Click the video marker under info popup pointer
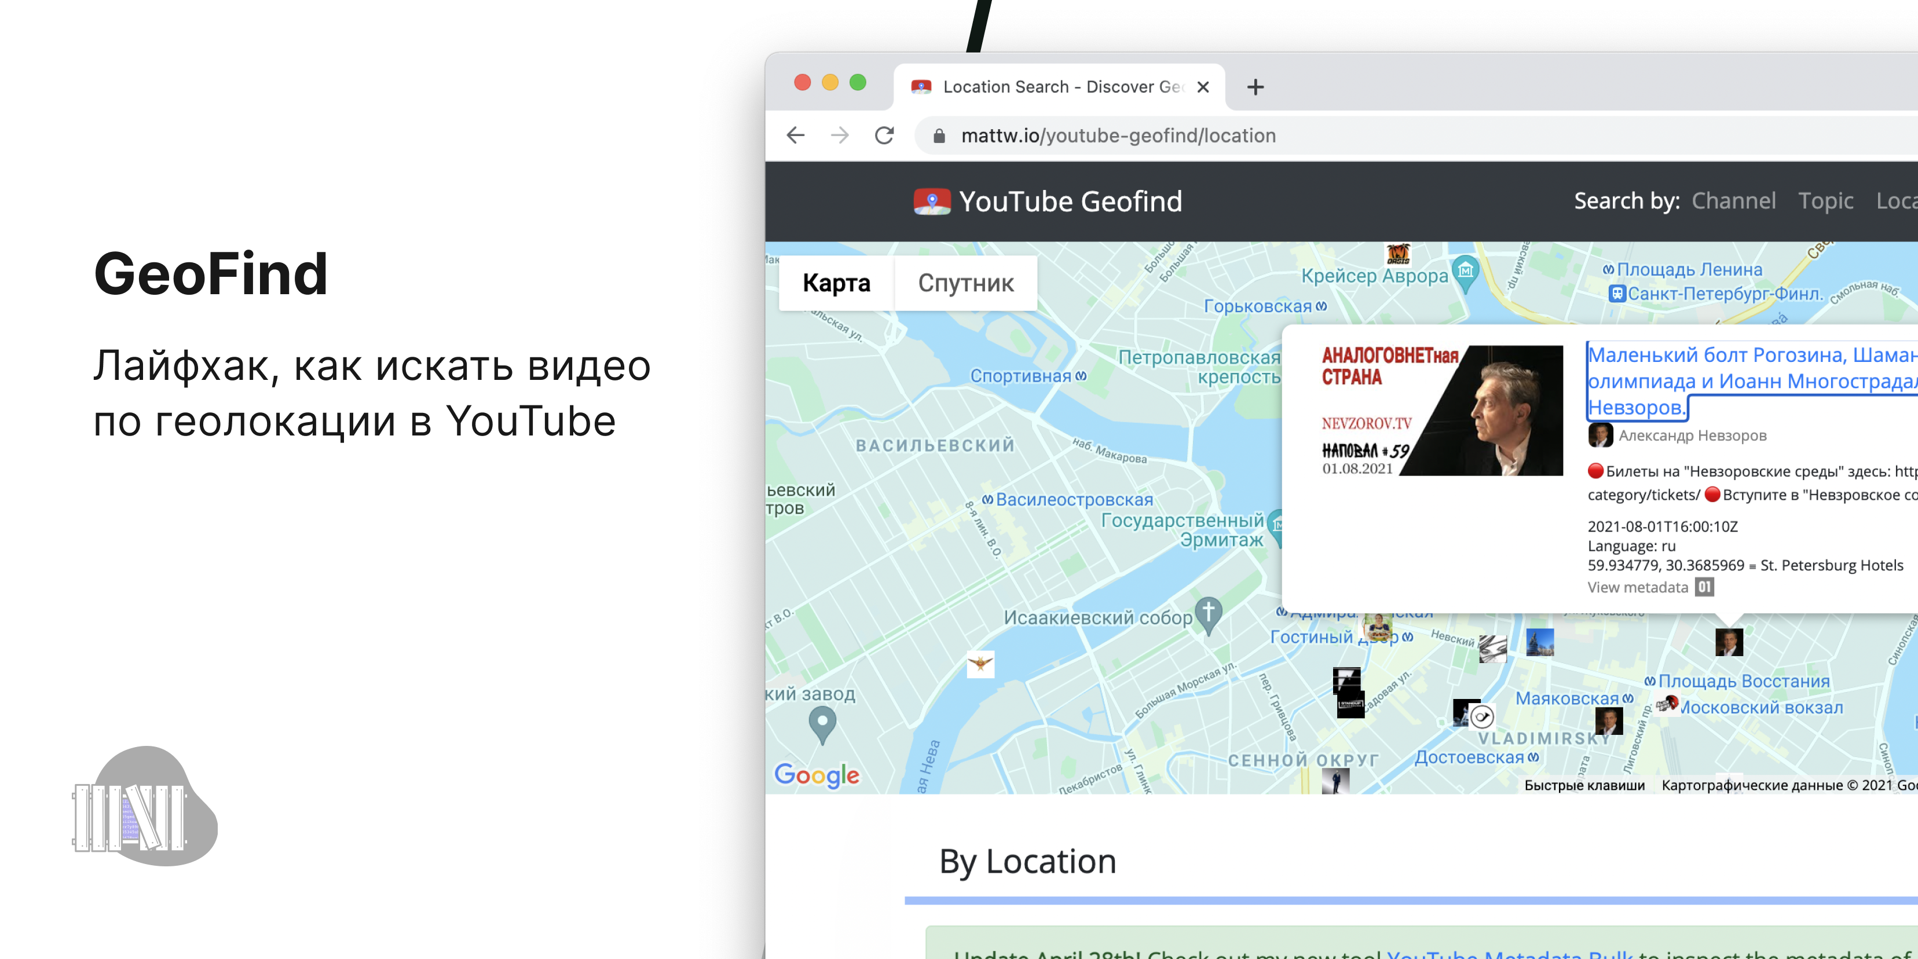This screenshot has height=959, width=1918. (1729, 642)
